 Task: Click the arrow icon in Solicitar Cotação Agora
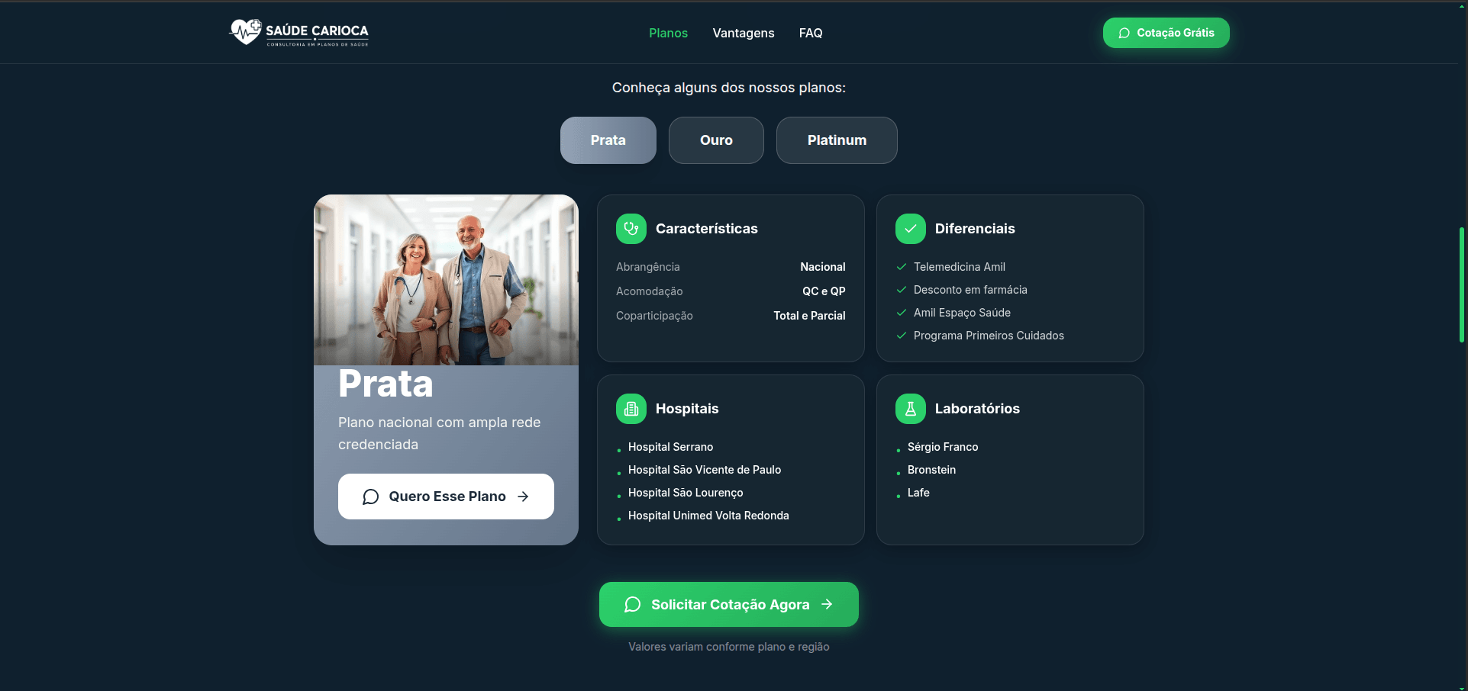pyautogui.click(x=827, y=604)
